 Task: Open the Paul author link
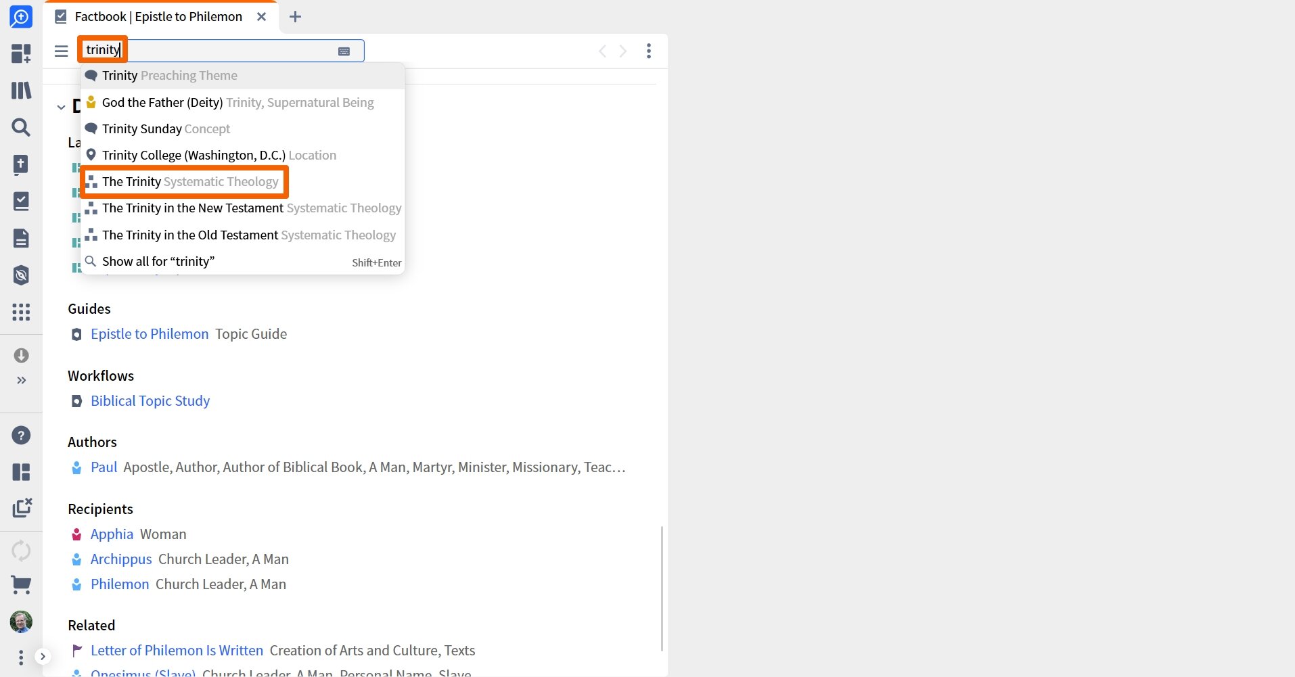pyautogui.click(x=104, y=467)
